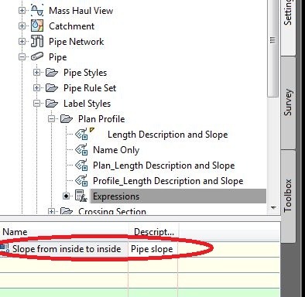The width and height of the screenshot is (305, 297).
Task: Select the Expressions tree item
Action: coord(178,196)
